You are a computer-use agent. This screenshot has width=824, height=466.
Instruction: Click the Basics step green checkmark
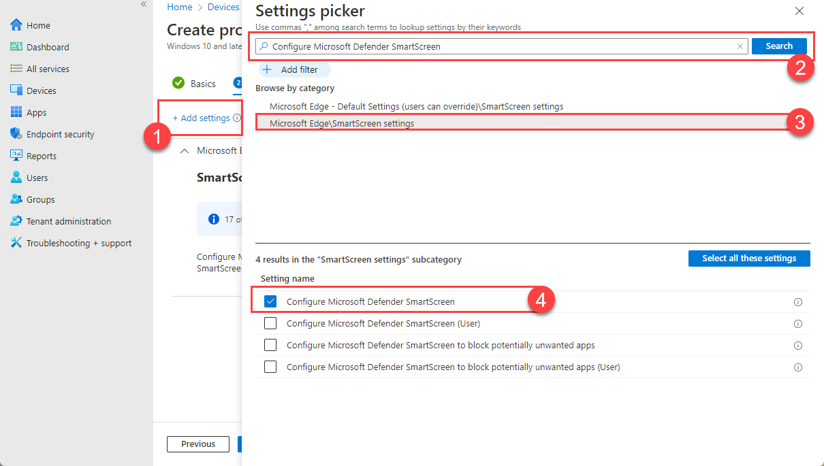178,83
